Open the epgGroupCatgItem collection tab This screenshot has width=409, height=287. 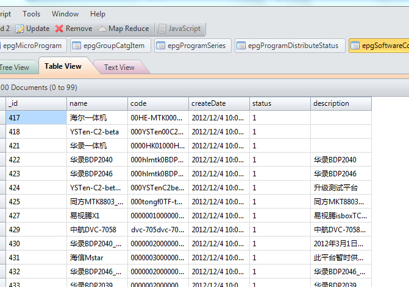110,46
